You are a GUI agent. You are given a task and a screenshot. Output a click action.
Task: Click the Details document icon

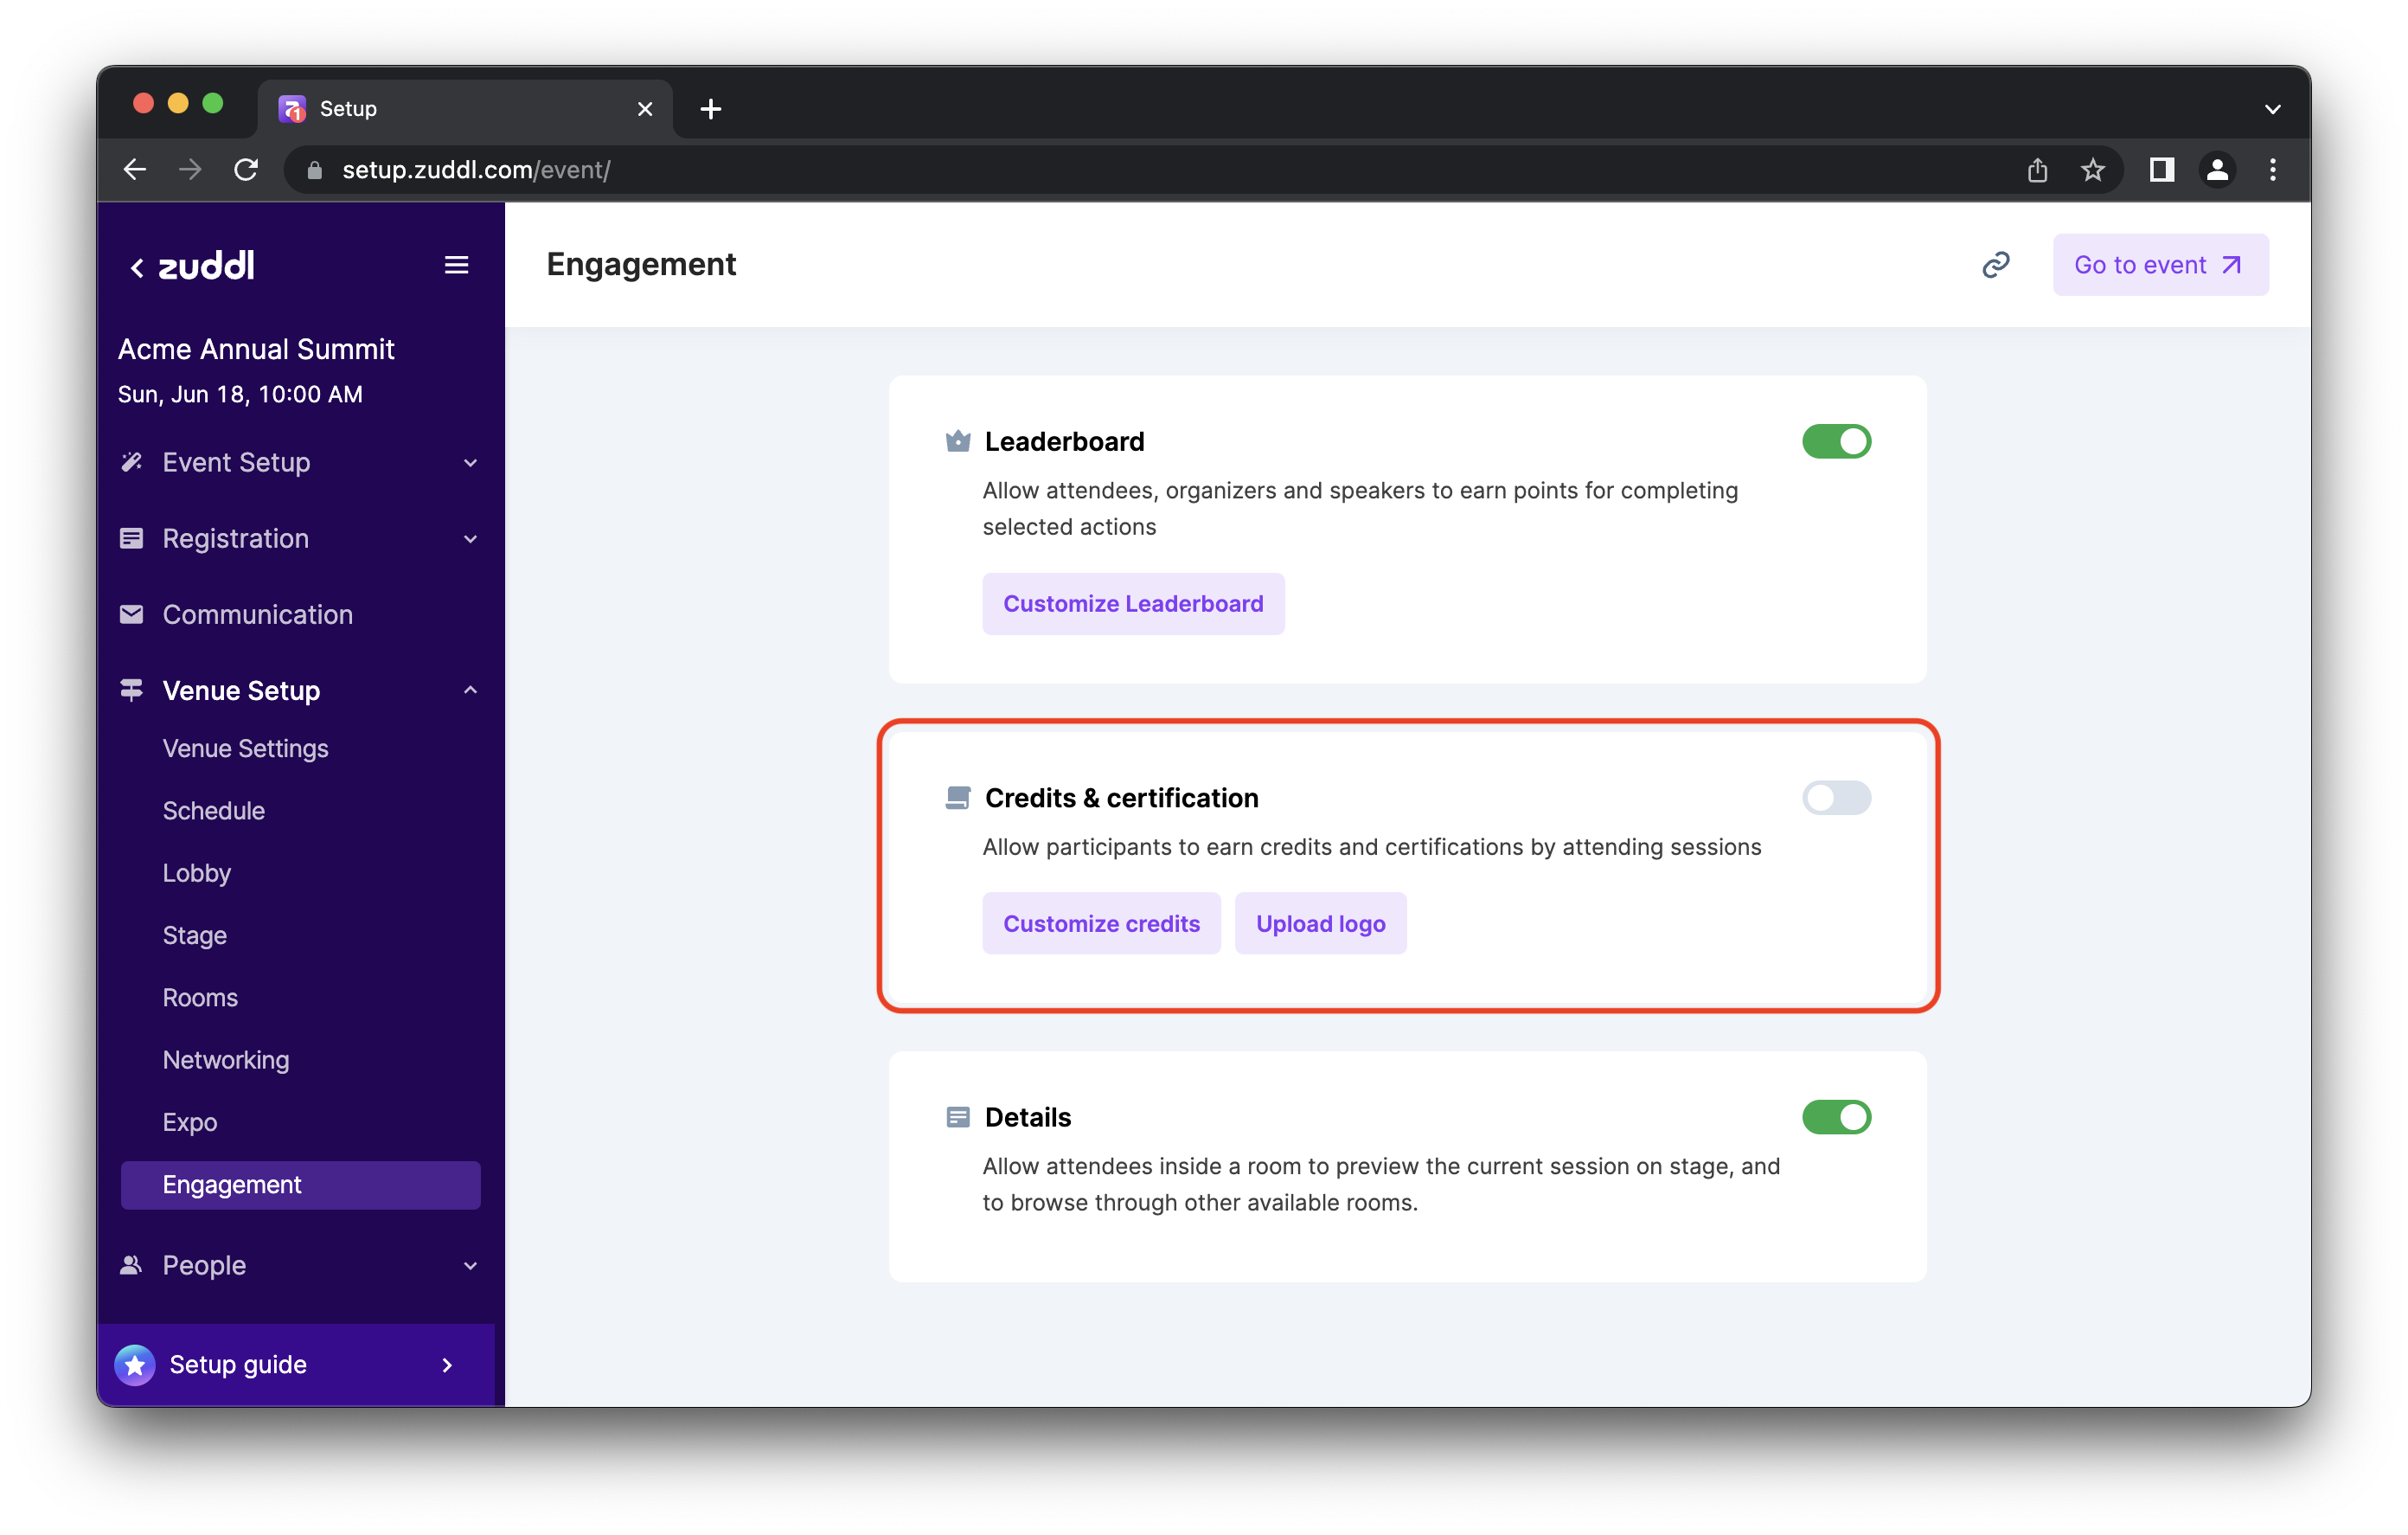(957, 1115)
